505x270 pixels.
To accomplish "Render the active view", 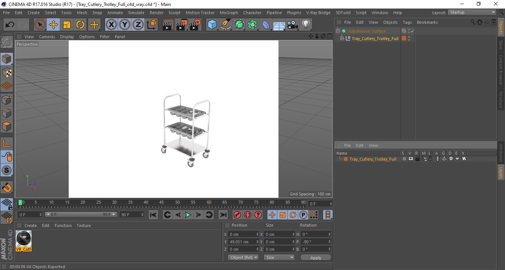I will [x=168, y=25].
